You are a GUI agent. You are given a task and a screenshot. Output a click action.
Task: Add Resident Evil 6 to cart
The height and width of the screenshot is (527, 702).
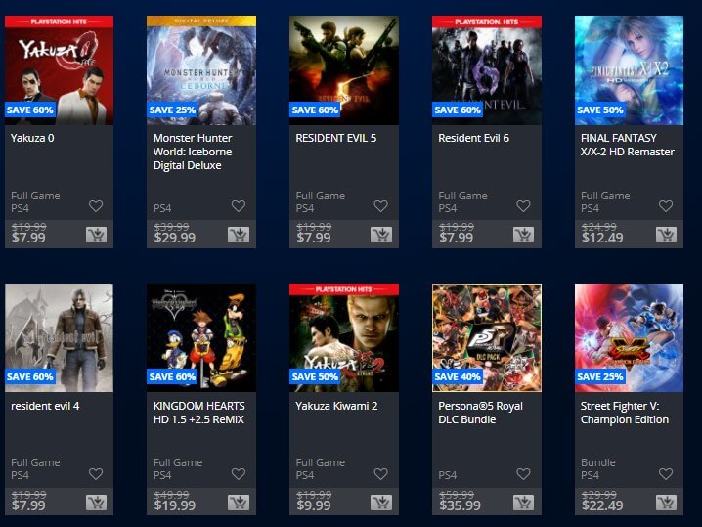(x=523, y=235)
